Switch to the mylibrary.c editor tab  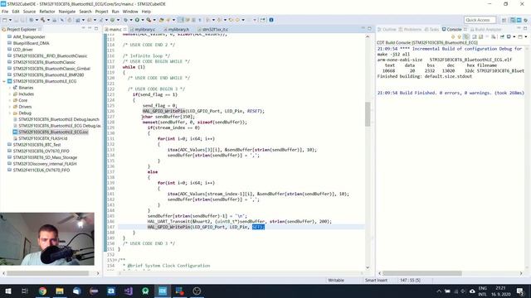click(x=144, y=30)
